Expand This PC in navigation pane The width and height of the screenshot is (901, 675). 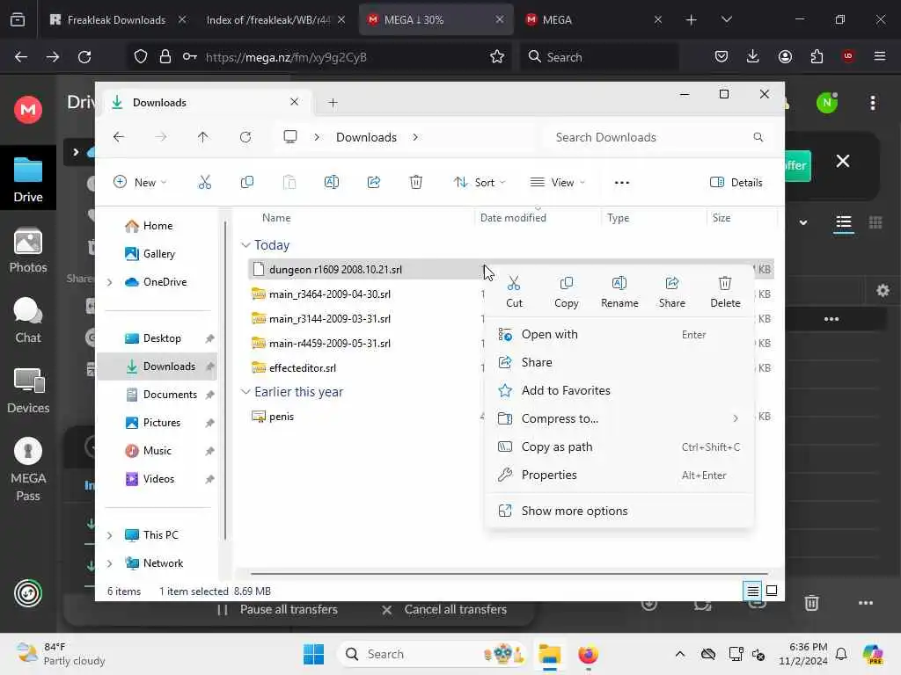(x=110, y=535)
